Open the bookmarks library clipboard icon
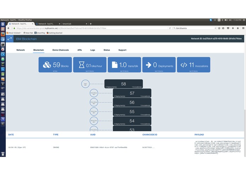Viewport: 246px width, 175px height. [x=223, y=28]
